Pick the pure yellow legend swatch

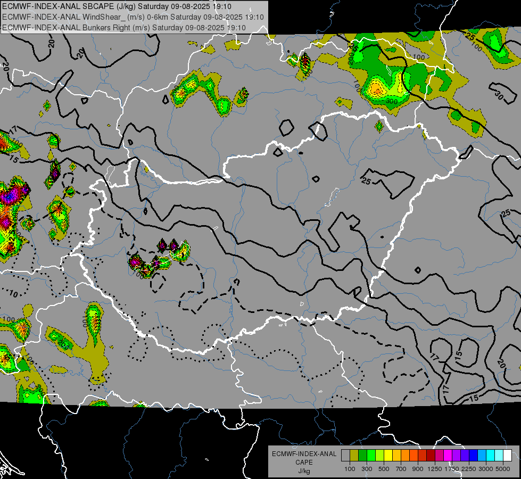pyautogui.click(x=388, y=456)
